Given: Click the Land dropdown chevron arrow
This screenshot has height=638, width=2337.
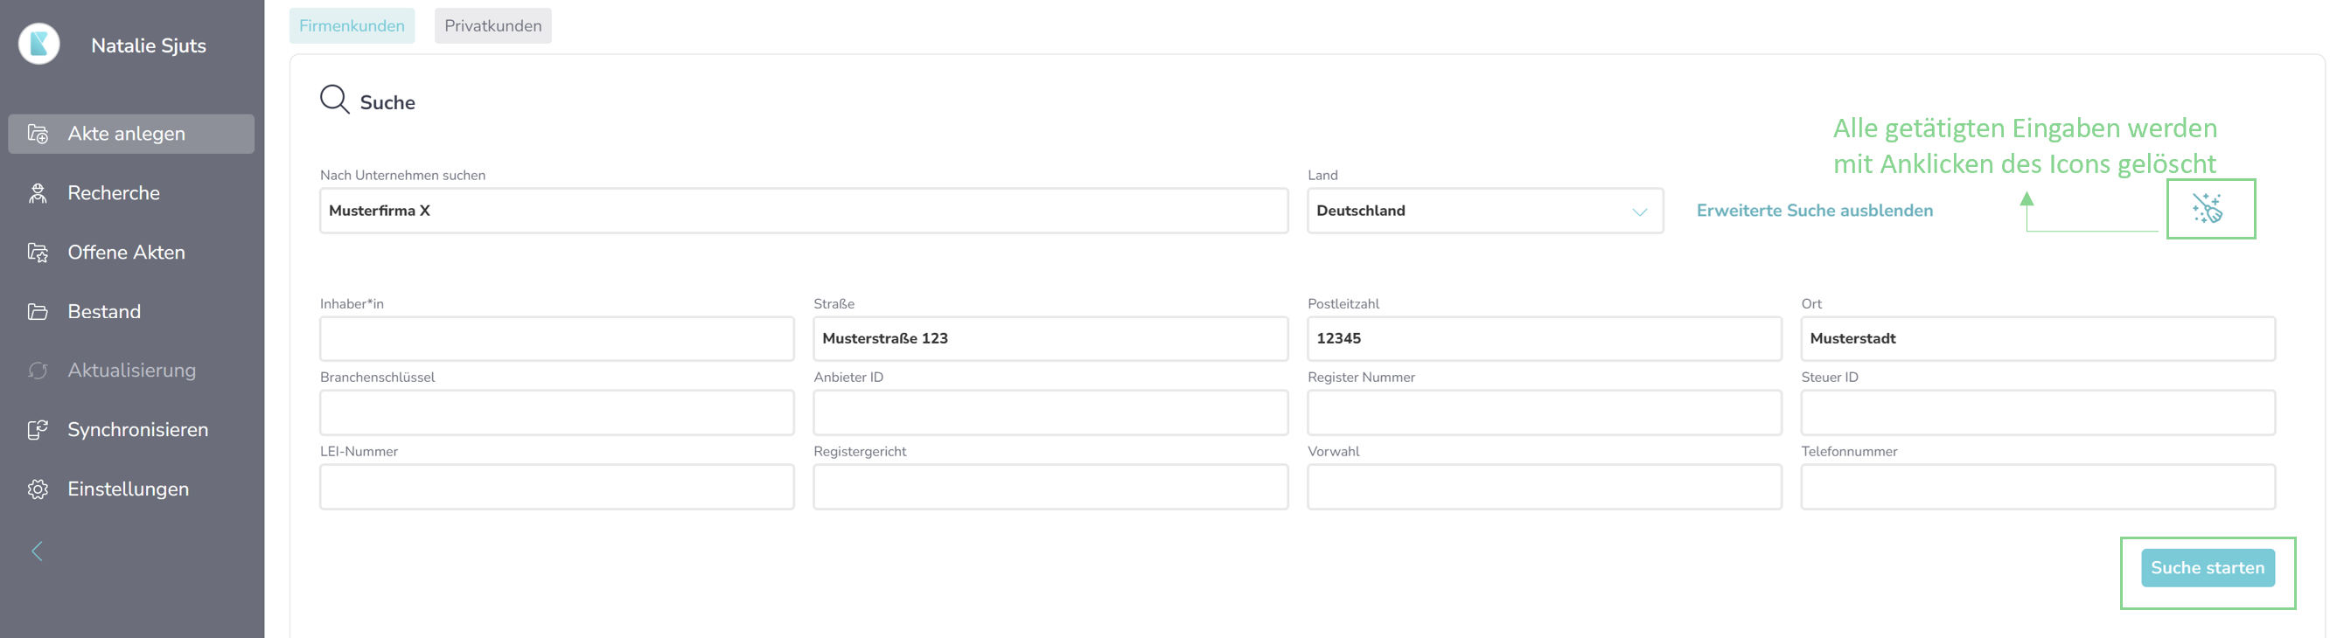Looking at the screenshot, I should (x=1639, y=212).
